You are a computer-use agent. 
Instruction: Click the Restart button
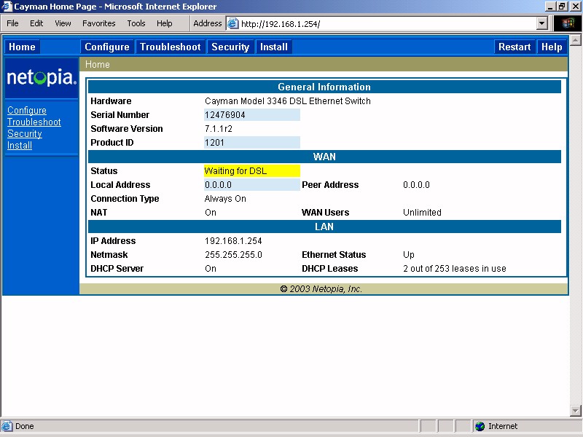pos(514,47)
